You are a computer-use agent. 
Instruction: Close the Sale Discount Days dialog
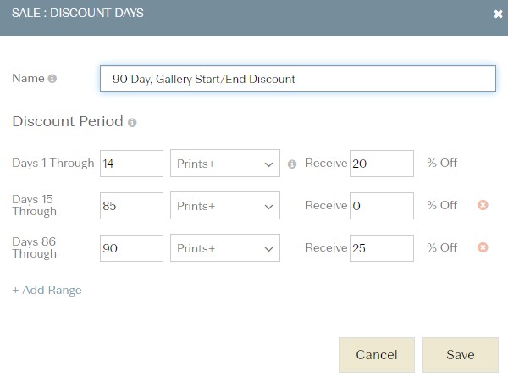(x=498, y=14)
